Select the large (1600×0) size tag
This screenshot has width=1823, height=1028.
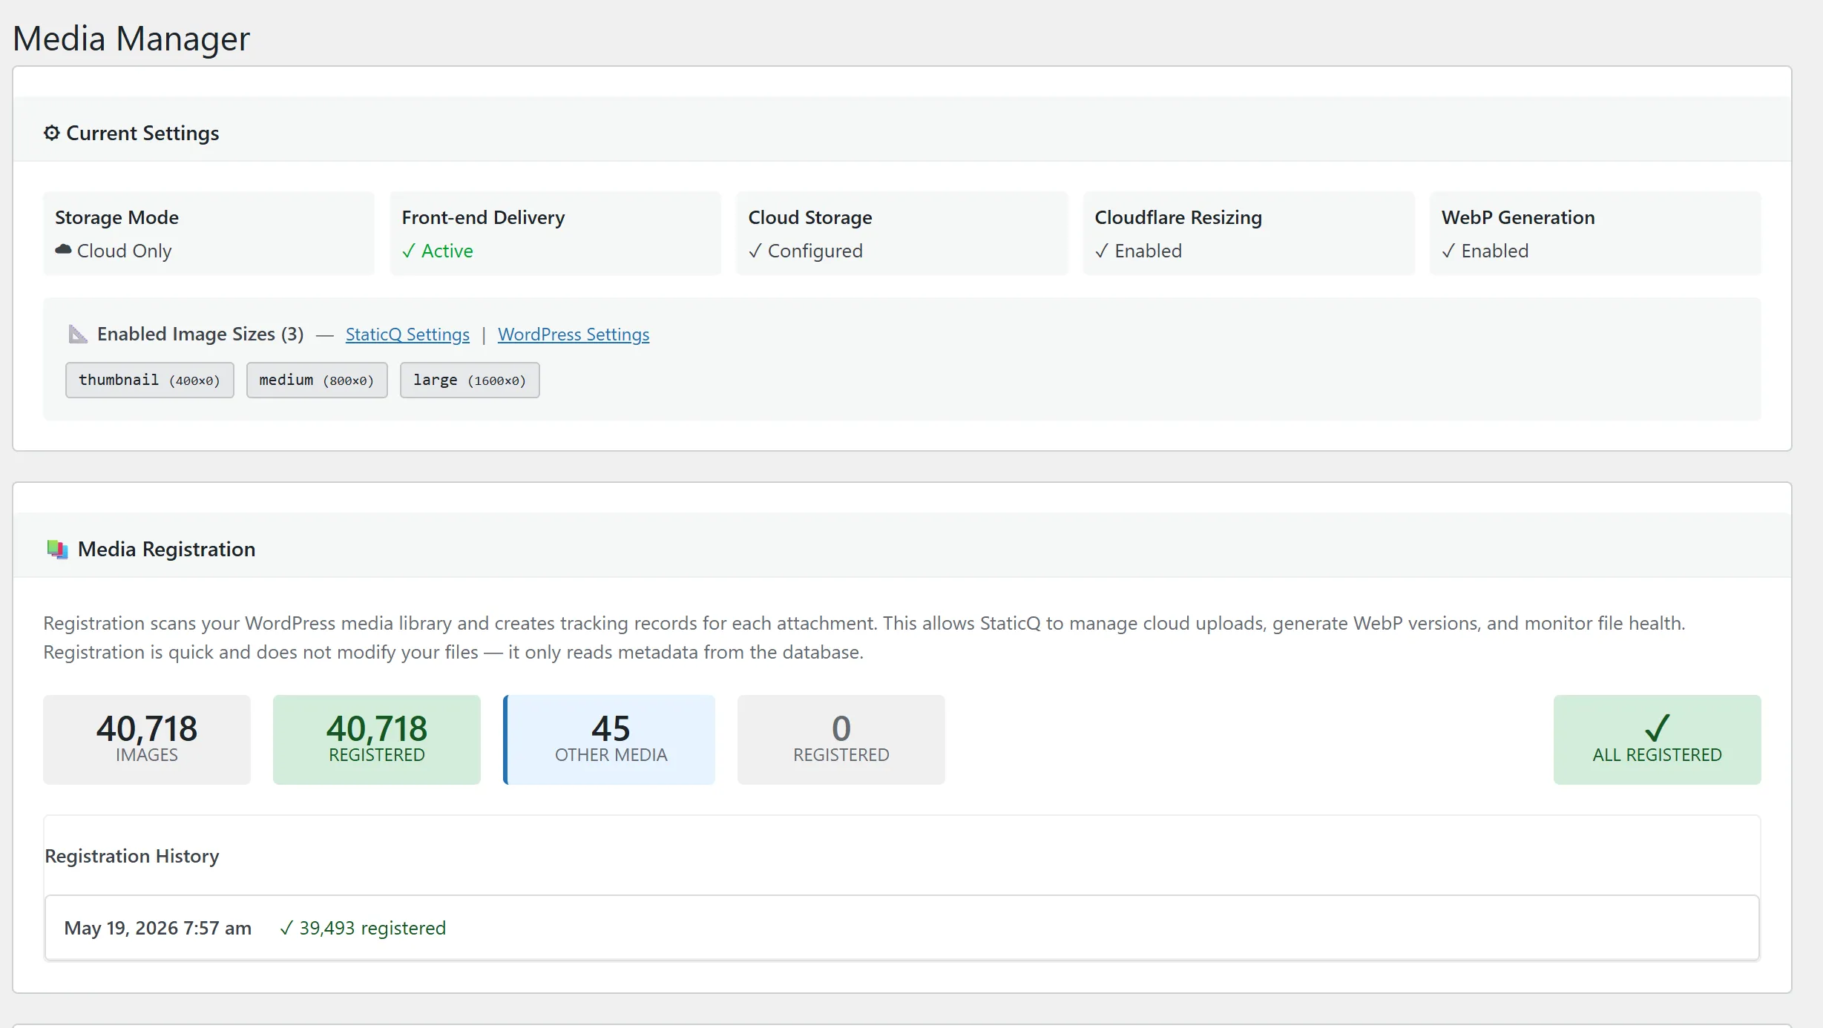click(470, 380)
